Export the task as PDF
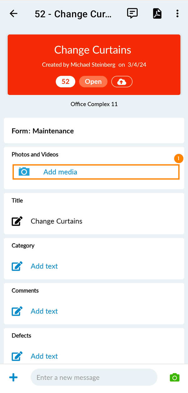188x393 pixels. pos(157,13)
